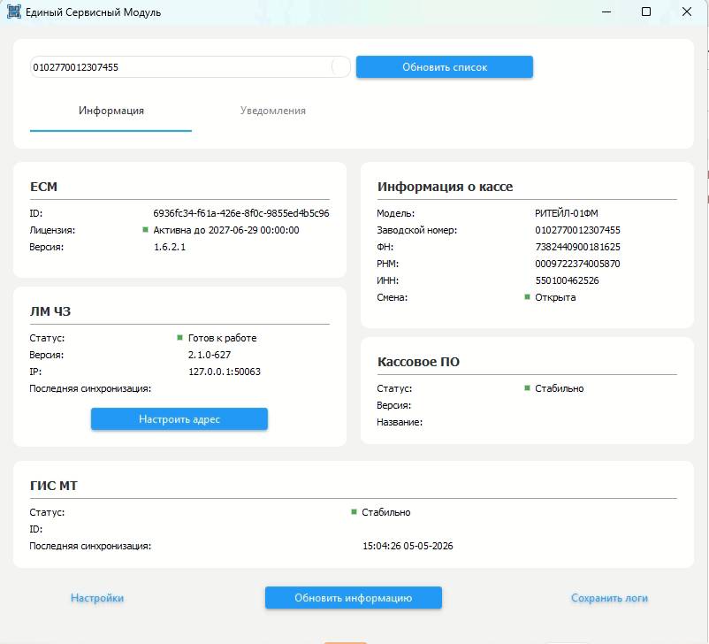Click ЕСМ version value 1.6.2.1
This screenshot has width=709, height=644.
tap(170, 247)
